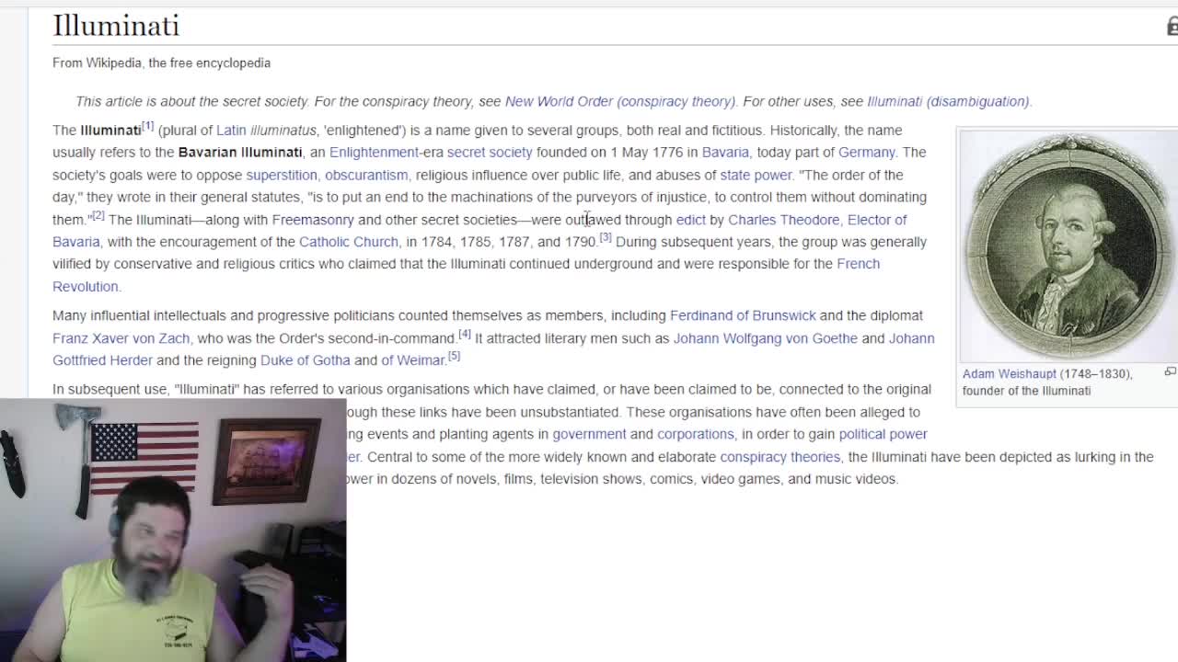Follow the Catholic Church link
Image resolution: width=1178 pixels, height=662 pixels.
point(349,242)
